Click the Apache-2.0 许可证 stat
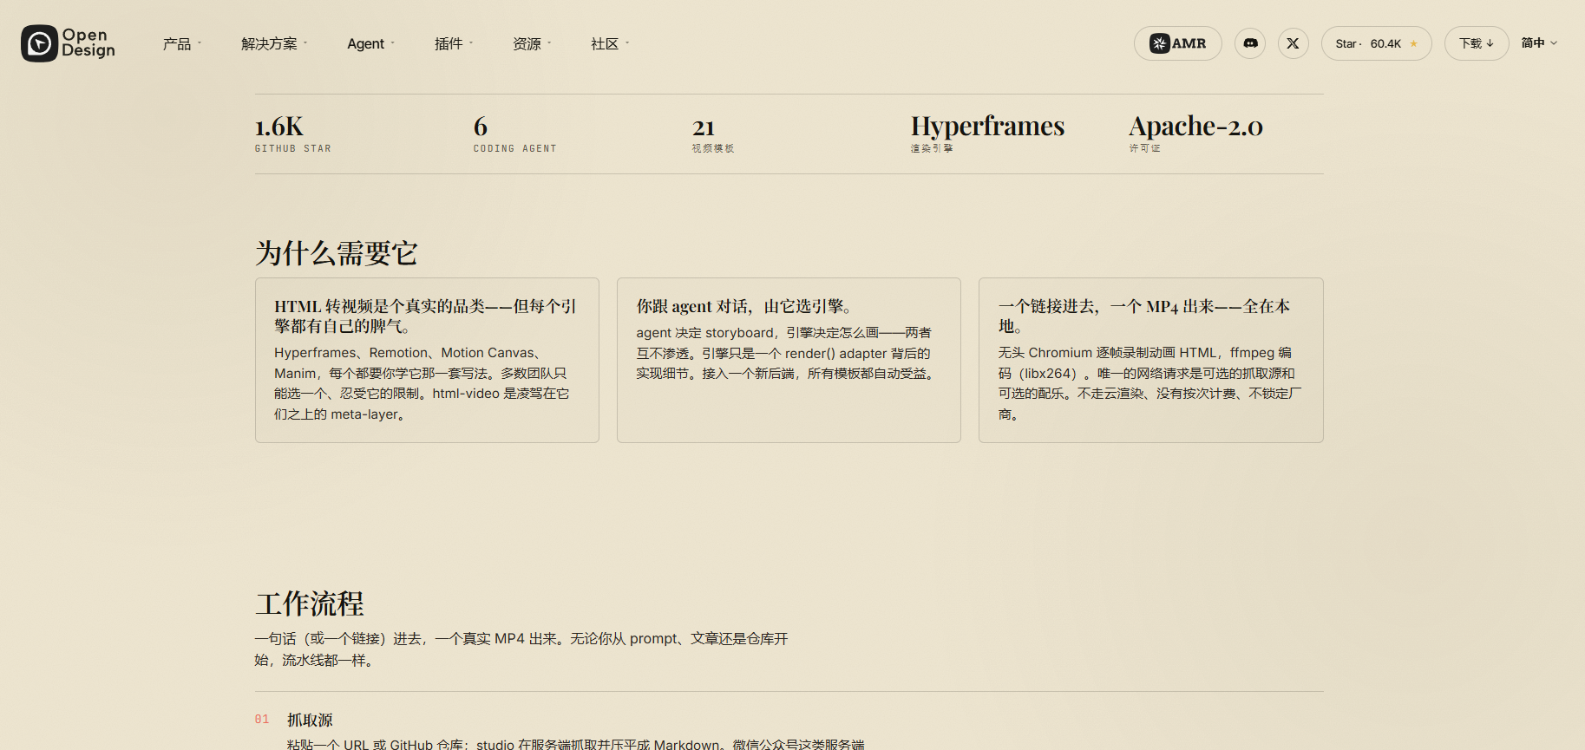1585x750 pixels. coord(1195,134)
